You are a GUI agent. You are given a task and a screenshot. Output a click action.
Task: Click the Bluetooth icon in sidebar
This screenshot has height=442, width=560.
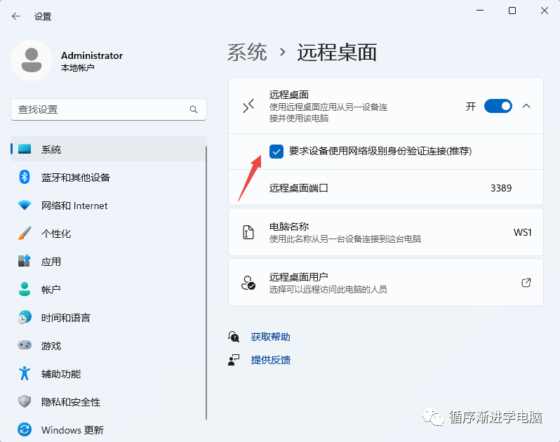(x=25, y=177)
